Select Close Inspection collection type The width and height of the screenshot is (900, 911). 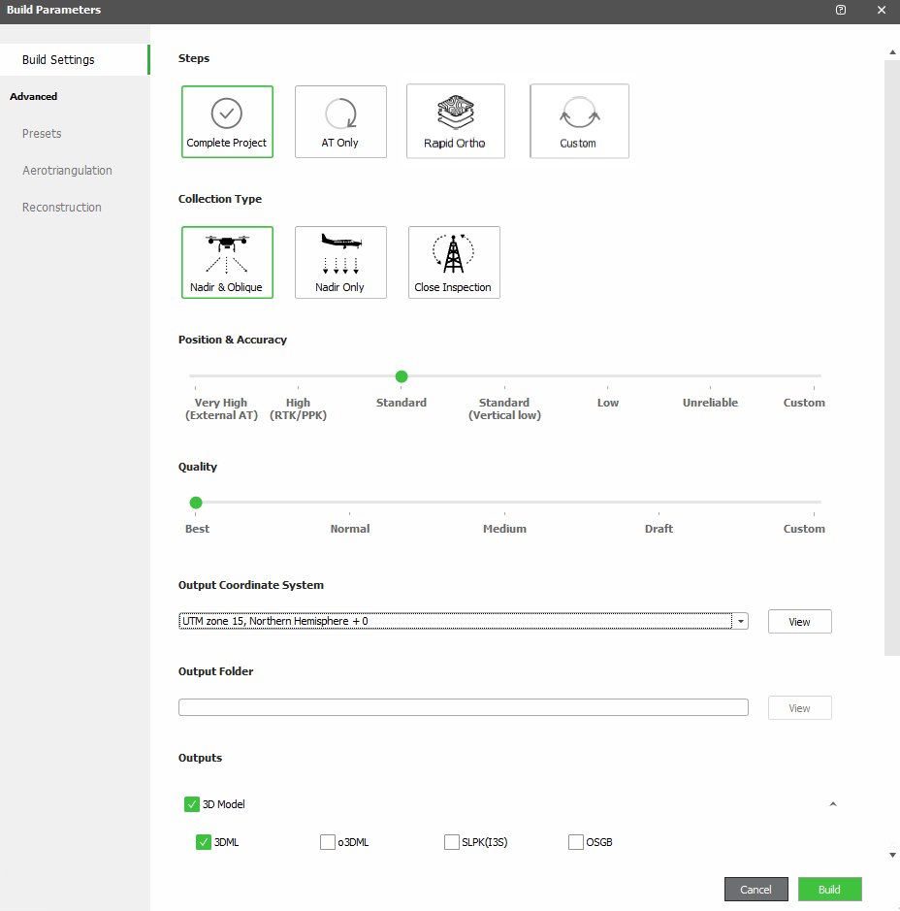pos(454,263)
